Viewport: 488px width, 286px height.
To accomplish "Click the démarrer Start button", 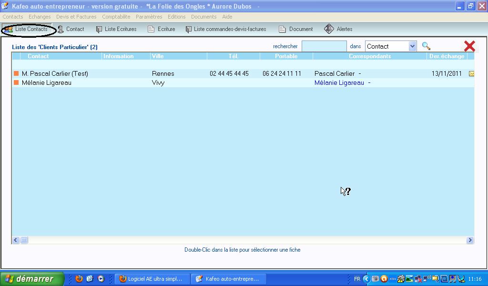I will (x=32, y=279).
